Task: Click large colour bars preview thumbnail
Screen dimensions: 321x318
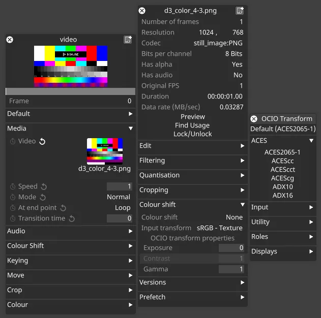Action: click(x=71, y=66)
